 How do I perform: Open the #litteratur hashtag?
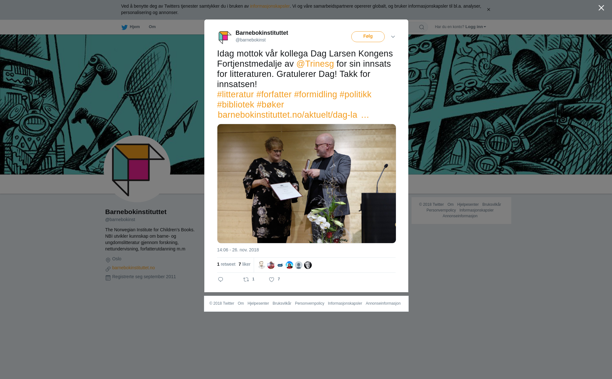pos(235,94)
